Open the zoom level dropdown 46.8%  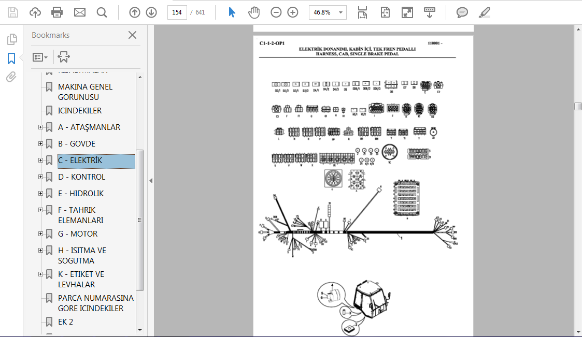[328, 12]
